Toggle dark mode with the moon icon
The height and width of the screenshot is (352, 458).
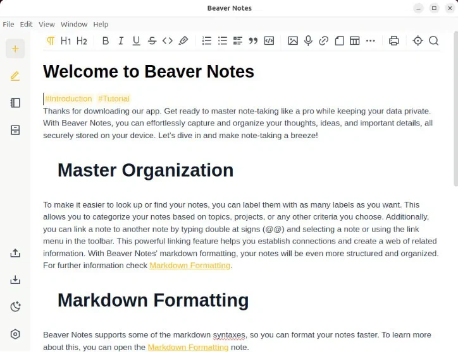click(15, 307)
